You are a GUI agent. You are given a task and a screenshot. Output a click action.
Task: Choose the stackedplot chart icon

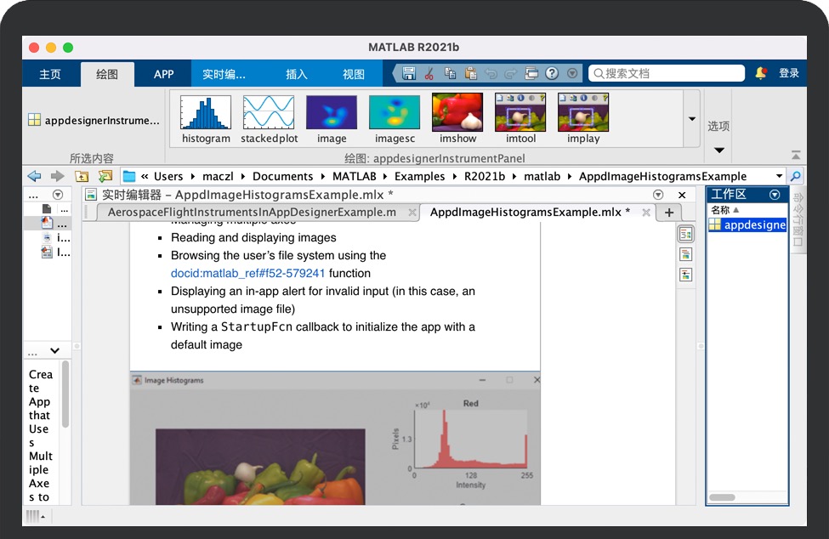pos(269,118)
